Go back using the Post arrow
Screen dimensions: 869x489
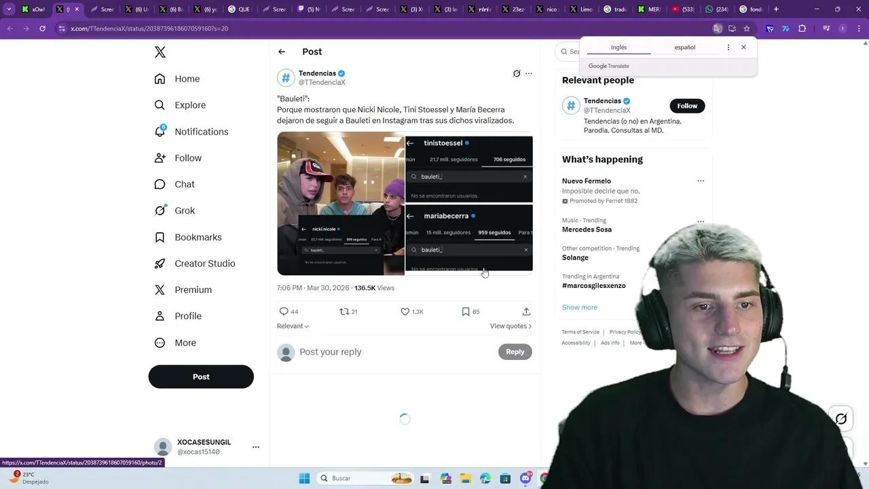click(282, 52)
